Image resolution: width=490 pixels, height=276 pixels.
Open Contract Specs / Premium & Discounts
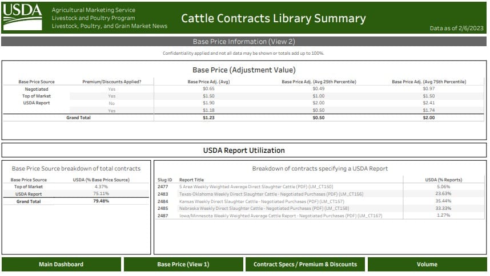305,264
